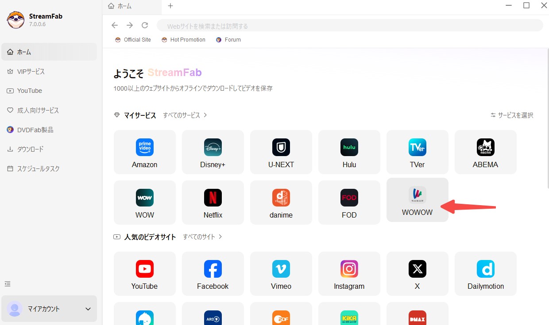The height and width of the screenshot is (325, 549).
Task: Open the Instagram video site
Action: pos(349,273)
